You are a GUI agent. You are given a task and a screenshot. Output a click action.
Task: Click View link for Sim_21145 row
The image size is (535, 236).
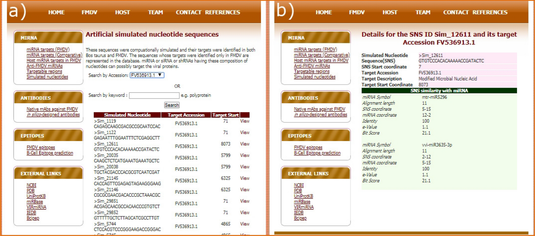pos(245,179)
